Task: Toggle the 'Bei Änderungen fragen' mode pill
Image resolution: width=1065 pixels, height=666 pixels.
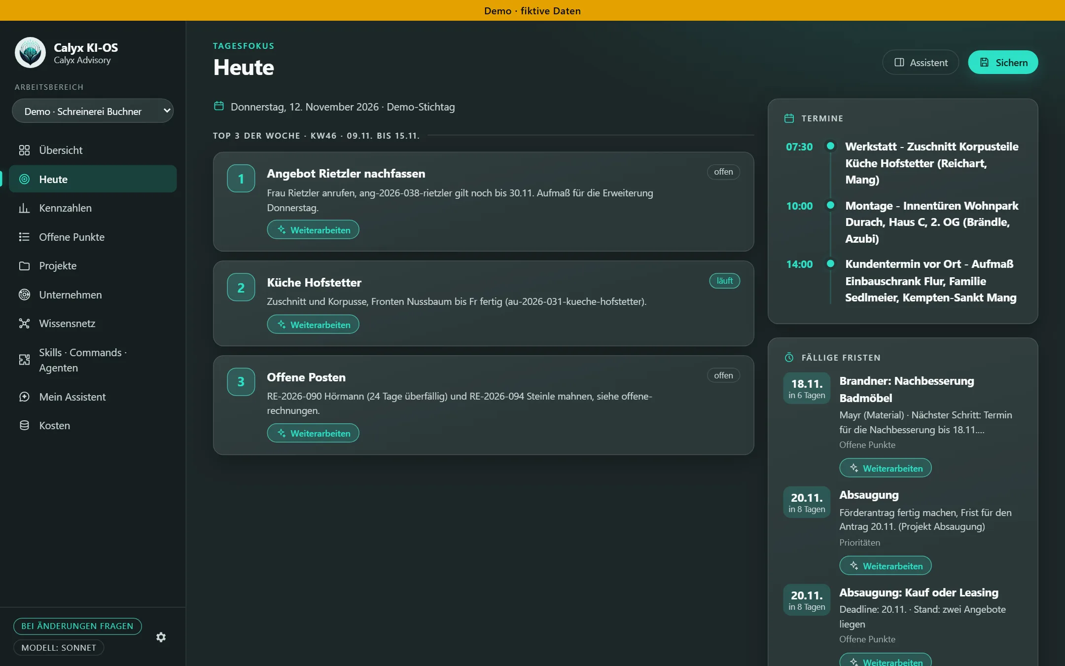Action: 77,626
